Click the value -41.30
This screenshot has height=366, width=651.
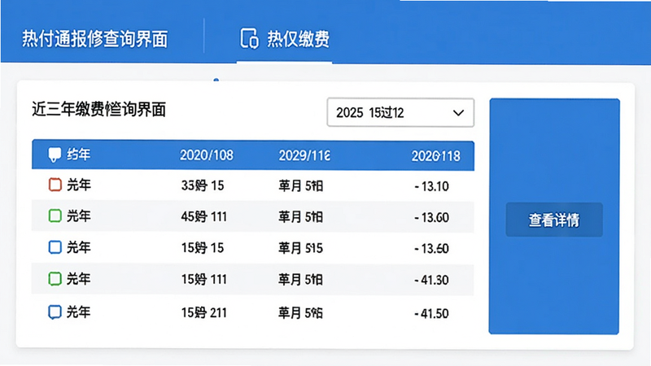(x=431, y=280)
